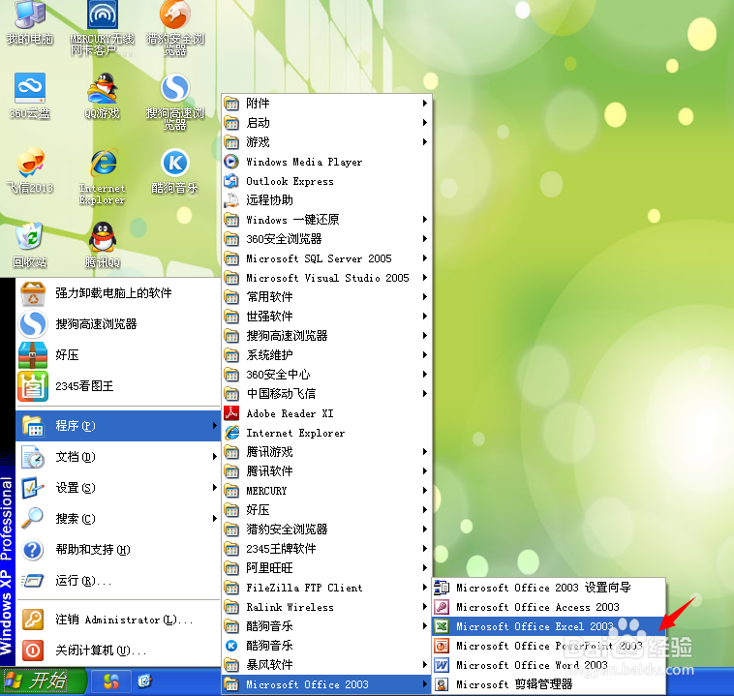
Task: Expand the FileZilla FTP Client submenu arrow
Action: tap(424, 588)
